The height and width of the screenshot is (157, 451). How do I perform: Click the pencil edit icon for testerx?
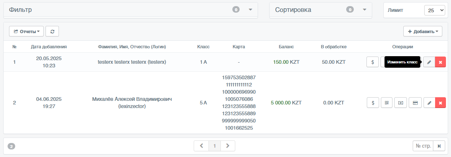coord(429,62)
